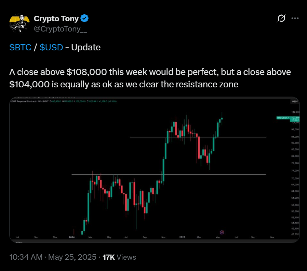Screen dimensions: 307x271
Task: Click the 2024 label on the time axis
Action: (72, 237)
